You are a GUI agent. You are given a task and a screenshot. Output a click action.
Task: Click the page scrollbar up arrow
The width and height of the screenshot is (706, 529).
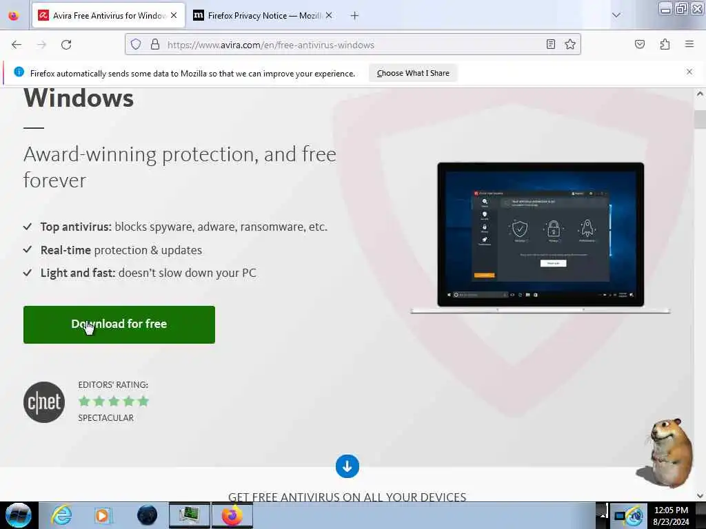(700, 94)
